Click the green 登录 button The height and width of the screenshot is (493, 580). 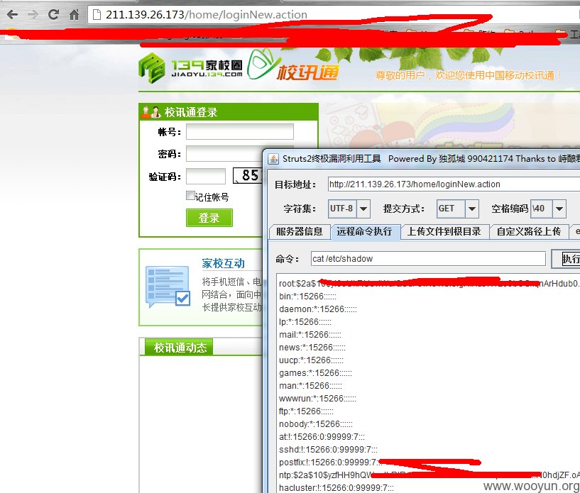[x=209, y=218]
